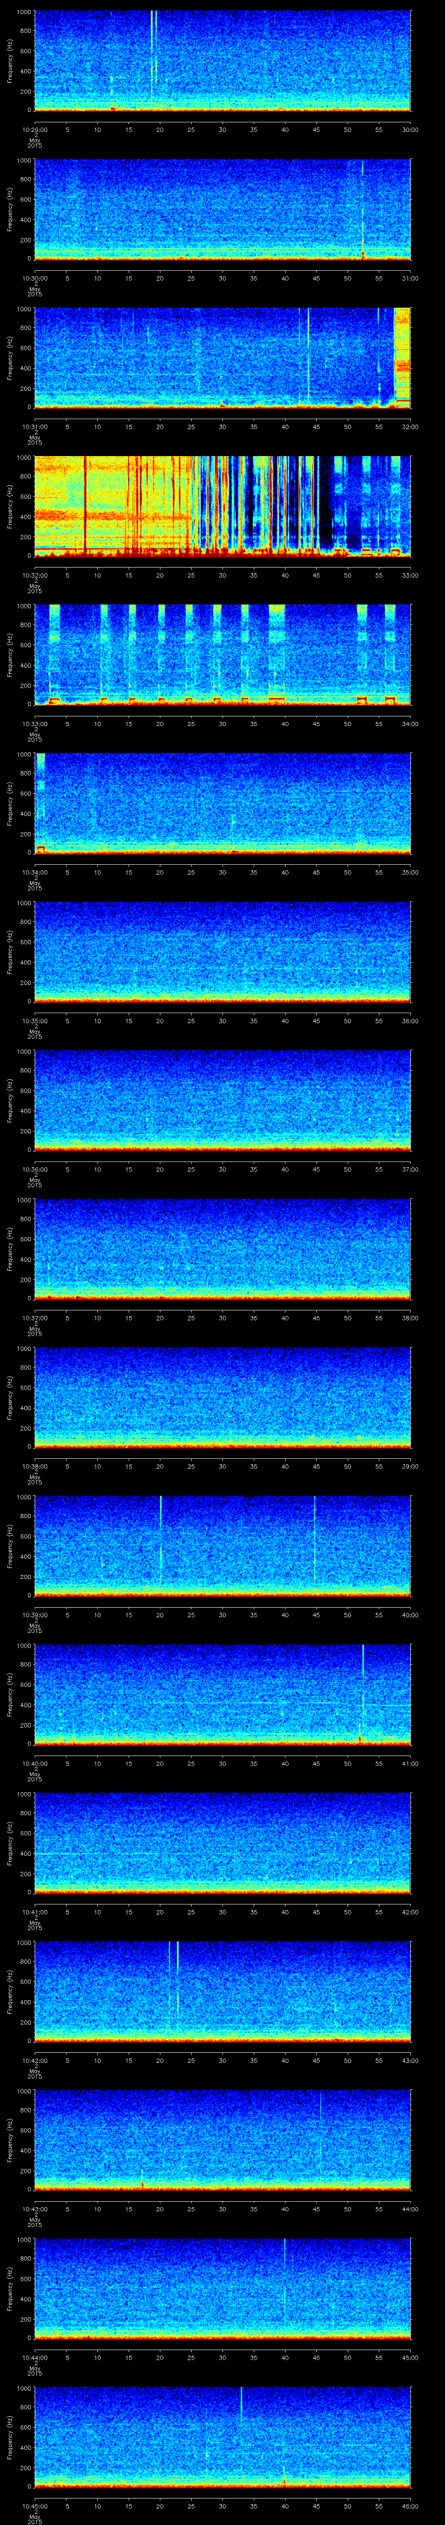The image size is (445, 2525).
Task: Click the 30-second tick label under 10:33:00 panel
Action: (223, 723)
